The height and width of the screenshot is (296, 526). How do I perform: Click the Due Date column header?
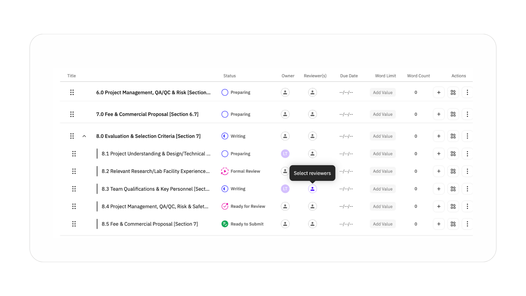tap(349, 76)
